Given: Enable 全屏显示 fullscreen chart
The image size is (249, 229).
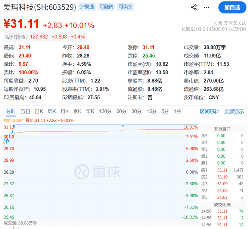Looking at the screenshot, I should pos(234,111).
